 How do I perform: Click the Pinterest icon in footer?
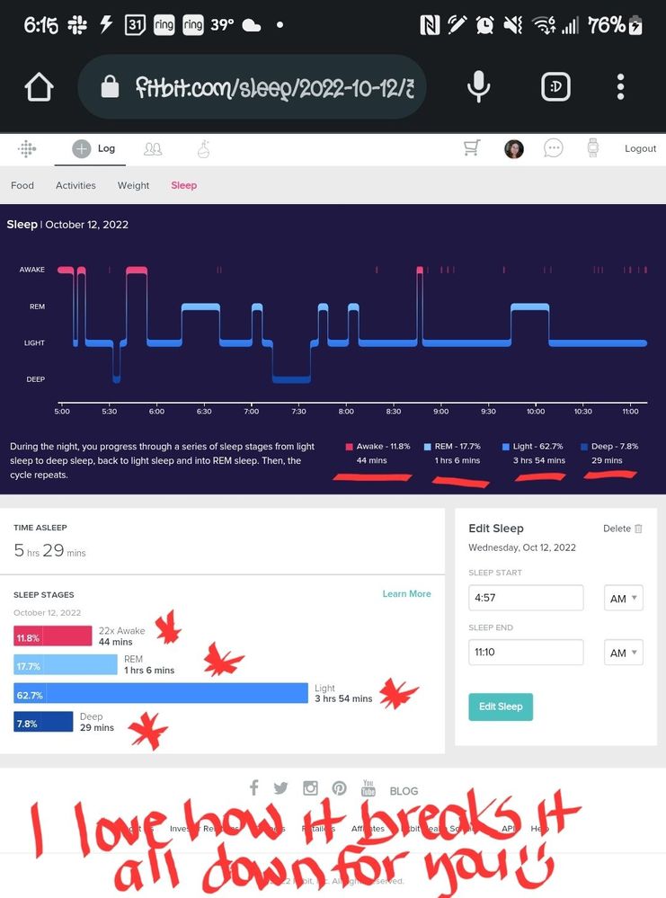point(339,788)
